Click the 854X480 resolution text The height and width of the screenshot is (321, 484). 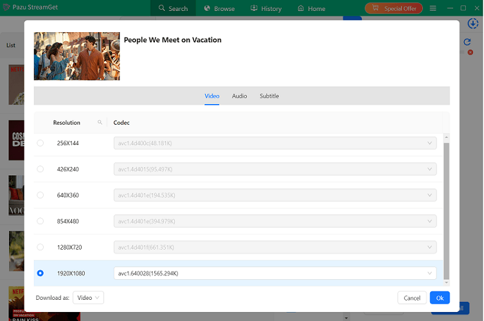68,221
